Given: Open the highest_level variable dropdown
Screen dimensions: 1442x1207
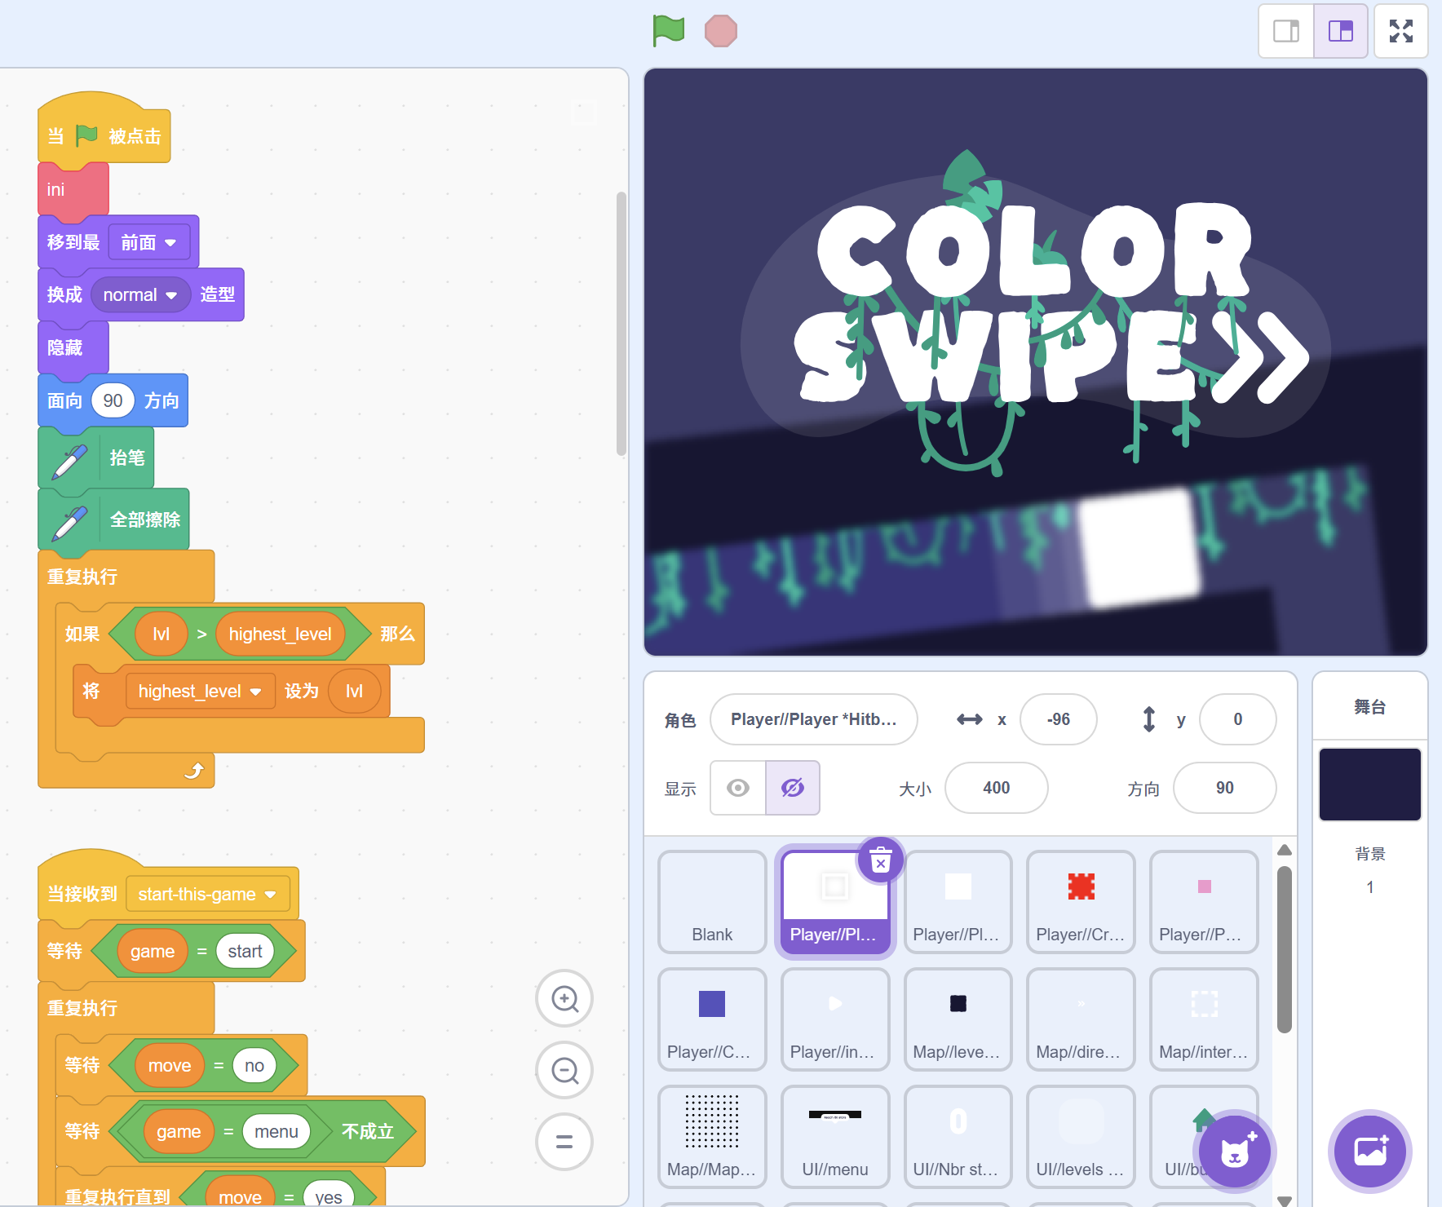Looking at the screenshot, I should [256, 692].
